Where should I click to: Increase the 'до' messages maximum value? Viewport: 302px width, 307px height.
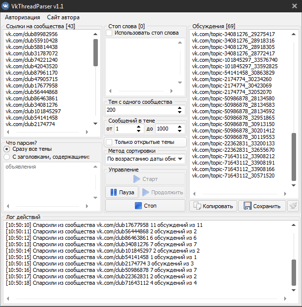pyautogui.click(x=180, y=127)
